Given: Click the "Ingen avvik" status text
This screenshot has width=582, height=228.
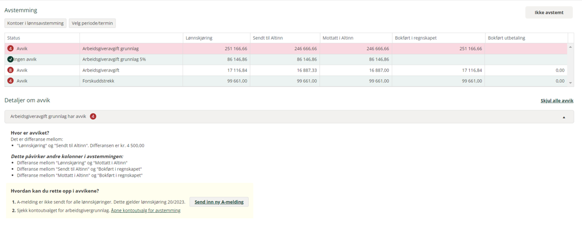Looking at the screenshot, I should [25, 59].
